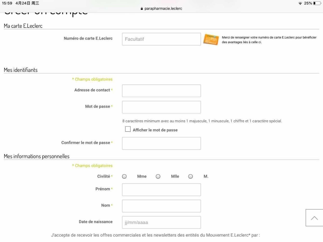Viewport: 323px width, 242px height.
Task: Click the Mlle label text
Action: (175, 176)
